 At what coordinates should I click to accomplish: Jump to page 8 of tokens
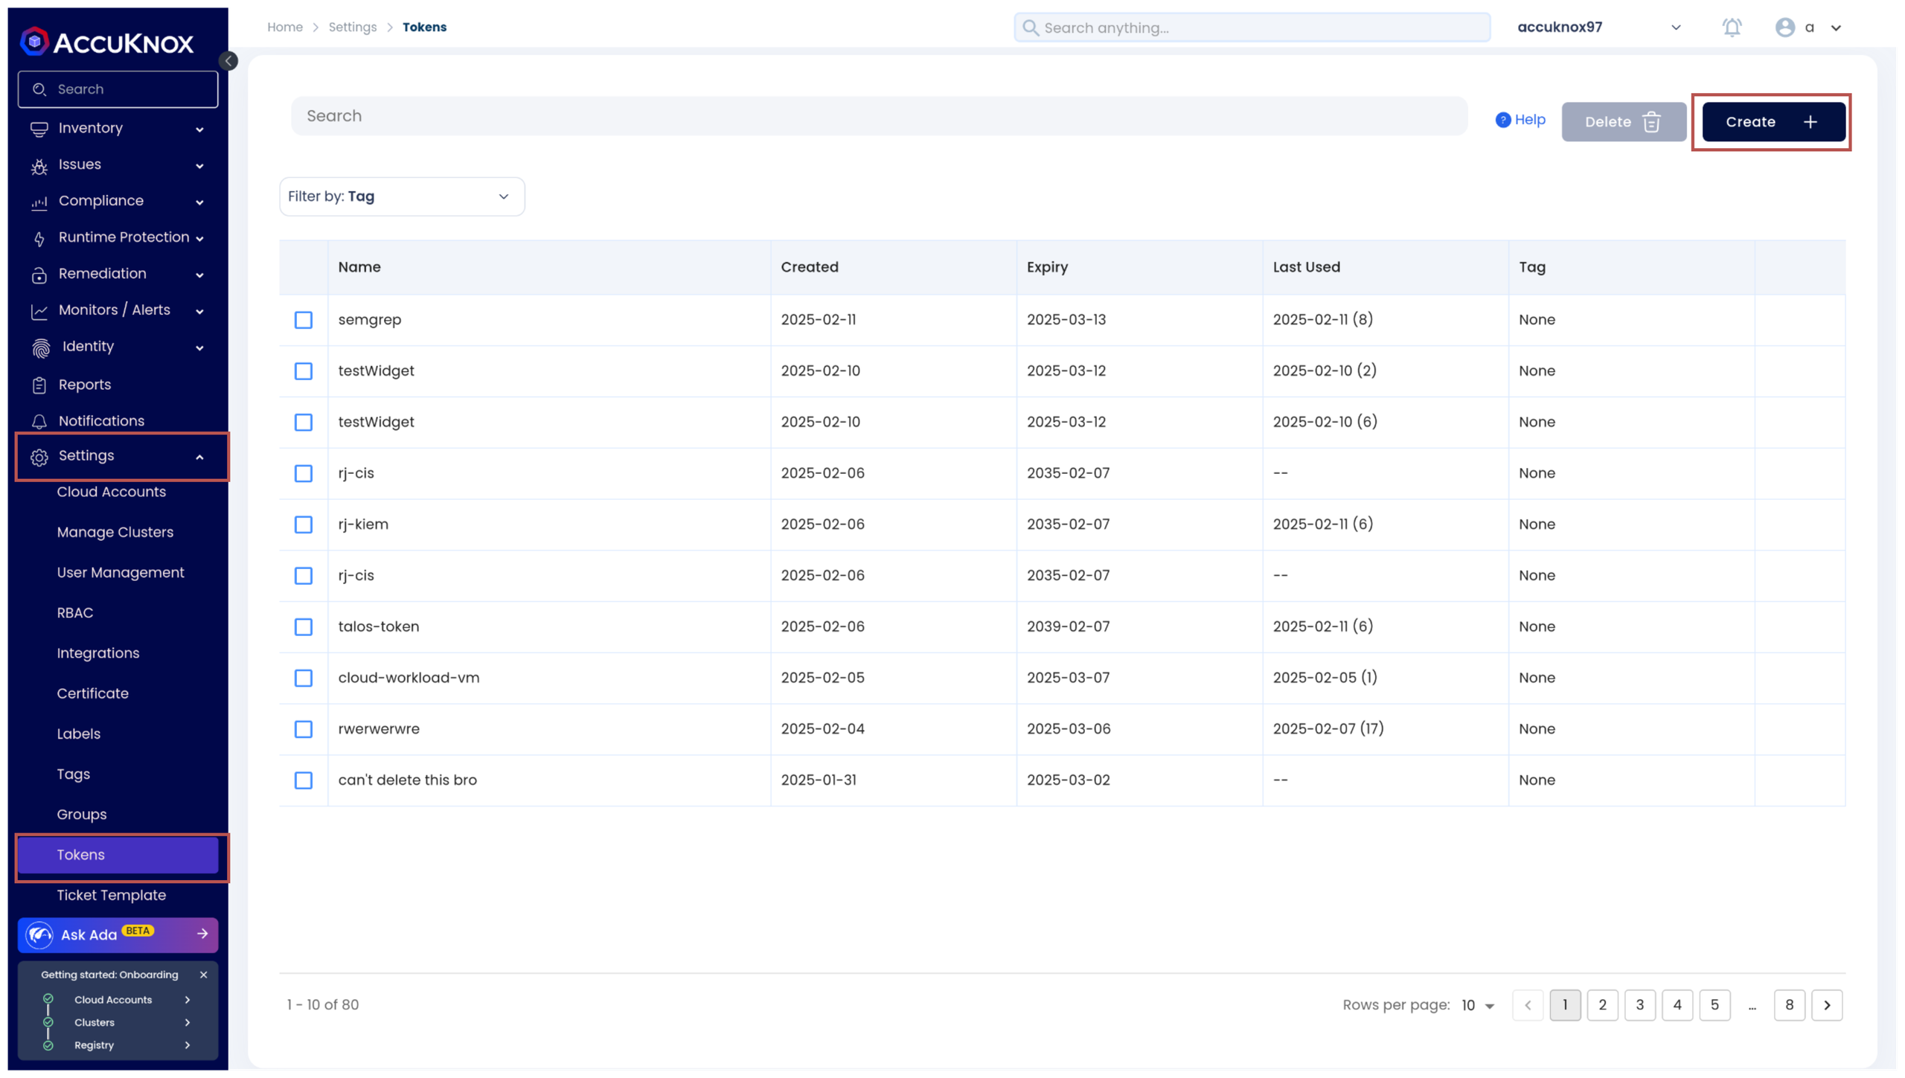(x=1789, y=1005)
